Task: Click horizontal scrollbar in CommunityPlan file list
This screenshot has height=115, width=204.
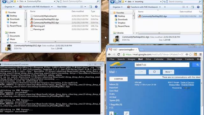Action: 55,42
